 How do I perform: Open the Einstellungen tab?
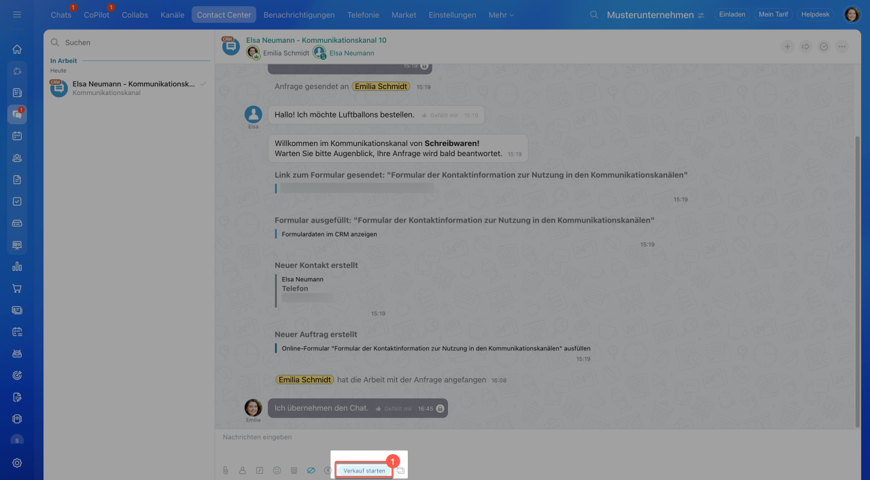pyautogui.click(x=453, y=15)
